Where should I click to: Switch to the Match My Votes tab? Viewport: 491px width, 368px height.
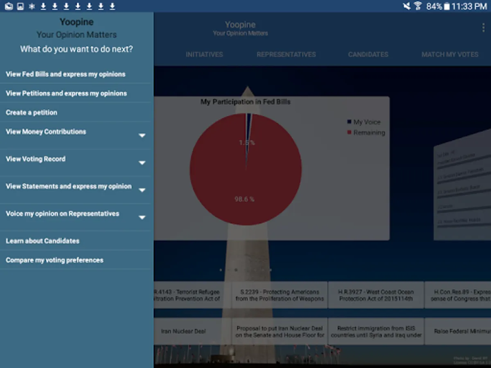point(450,54)
